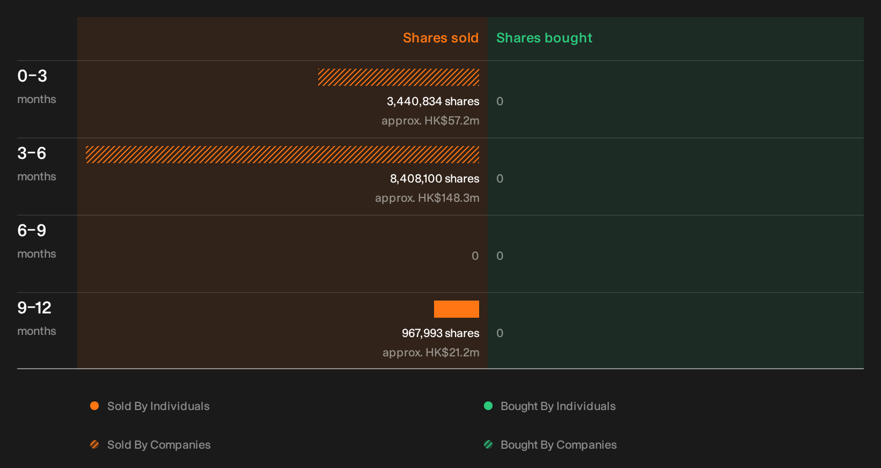
Task: Click the striped Bought By Companies legend icon
Action: [488, 444]
